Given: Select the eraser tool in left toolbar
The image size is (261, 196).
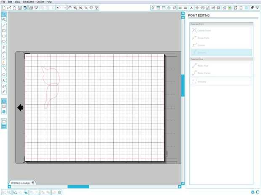Looking at the screenshot, I should (x=4, y=86).
